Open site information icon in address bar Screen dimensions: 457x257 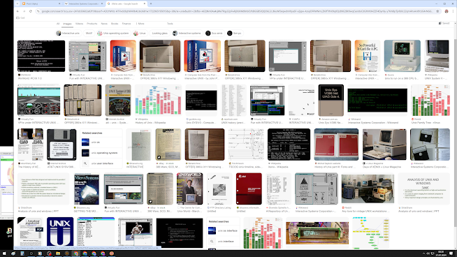(x=38, y=11)
